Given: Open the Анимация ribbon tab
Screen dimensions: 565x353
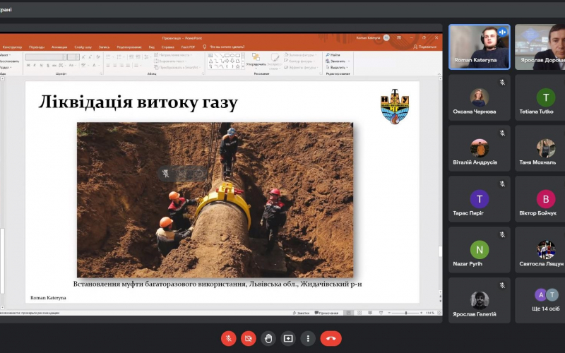Looking at the screenshot, I should [59, 47].
